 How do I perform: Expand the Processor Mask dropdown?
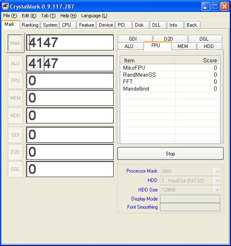[x=217, y=171]
